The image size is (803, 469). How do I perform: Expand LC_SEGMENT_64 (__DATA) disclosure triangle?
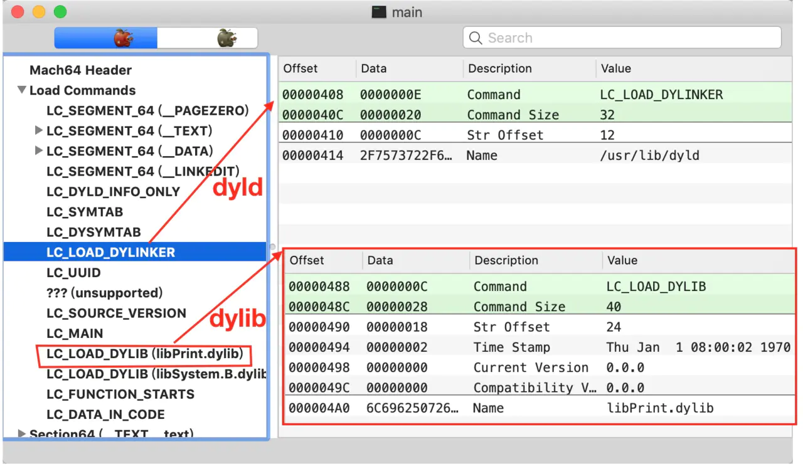(39, 151)
